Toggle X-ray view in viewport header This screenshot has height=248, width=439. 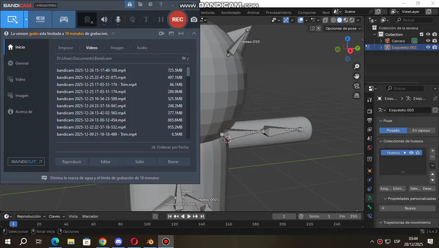click(325, 20)
